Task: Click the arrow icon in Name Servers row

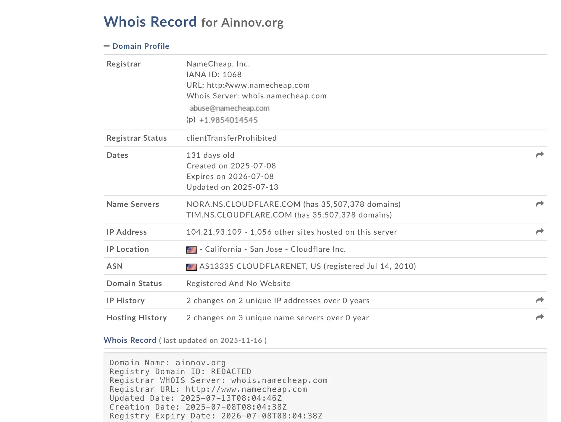Action: pos(540,204)
